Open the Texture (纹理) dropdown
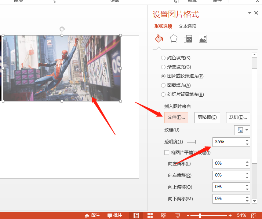This screenshot has height=219, width=262. pyautogui.click(x=242, y=130)
